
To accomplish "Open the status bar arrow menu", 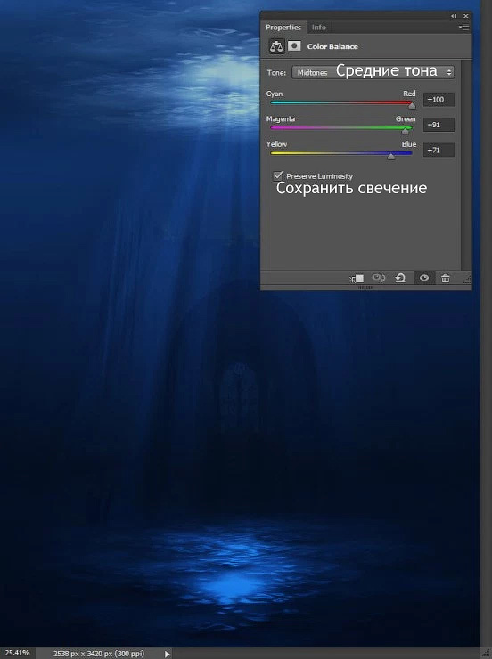I will (167, 654).
